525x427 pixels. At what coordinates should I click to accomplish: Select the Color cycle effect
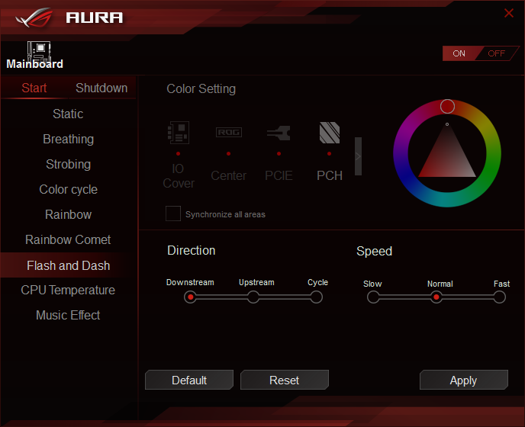68,189
